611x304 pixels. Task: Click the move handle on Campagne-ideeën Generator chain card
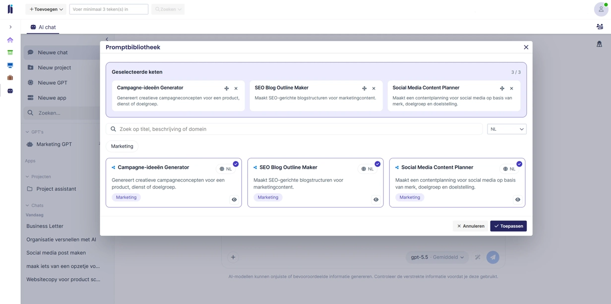227,89
